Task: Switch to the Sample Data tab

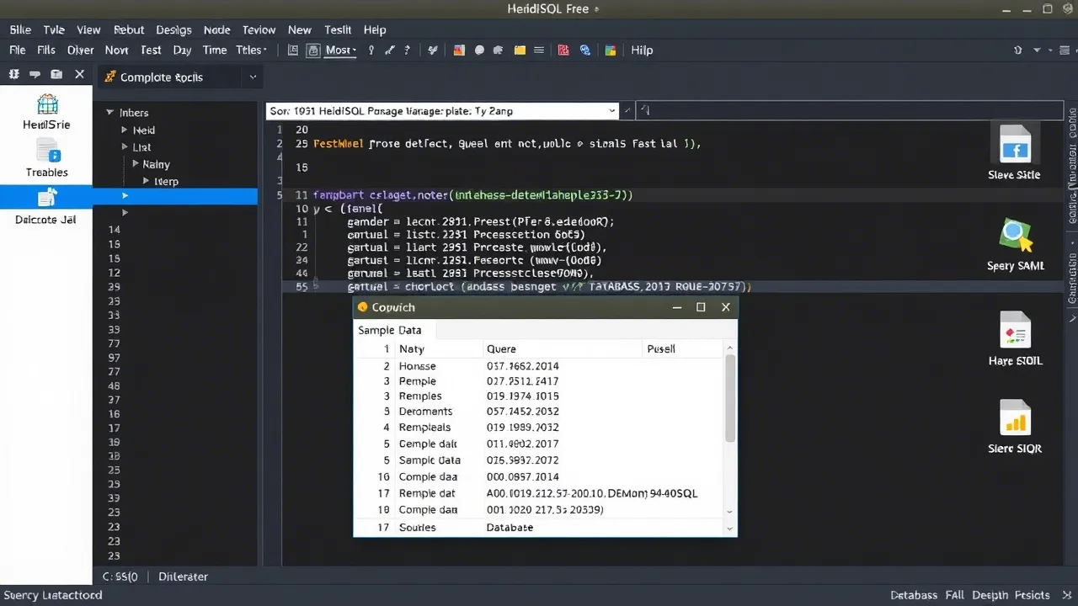Action: pos(390,330)
